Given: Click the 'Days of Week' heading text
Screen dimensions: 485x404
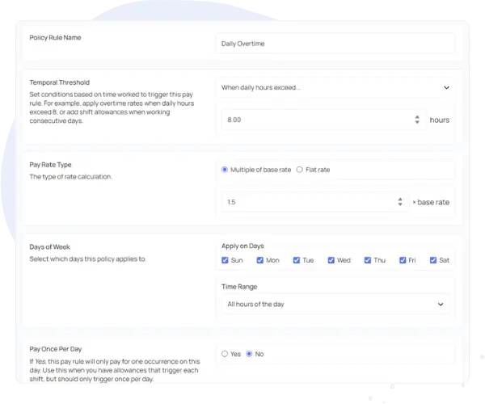Looking at the screenshot, I should pos(49,247).
